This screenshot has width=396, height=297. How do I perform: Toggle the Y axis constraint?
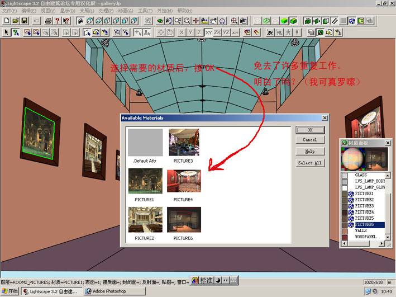190,32
